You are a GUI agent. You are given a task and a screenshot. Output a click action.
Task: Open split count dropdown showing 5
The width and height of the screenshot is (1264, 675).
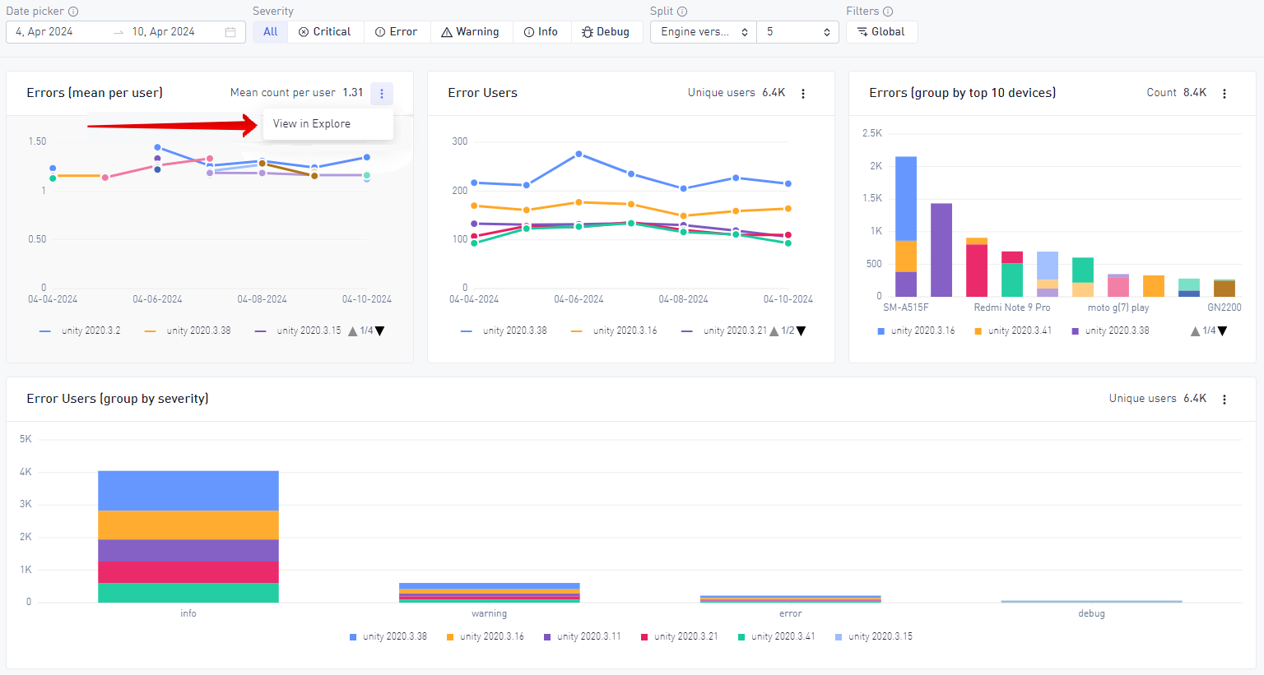point(797,32)
